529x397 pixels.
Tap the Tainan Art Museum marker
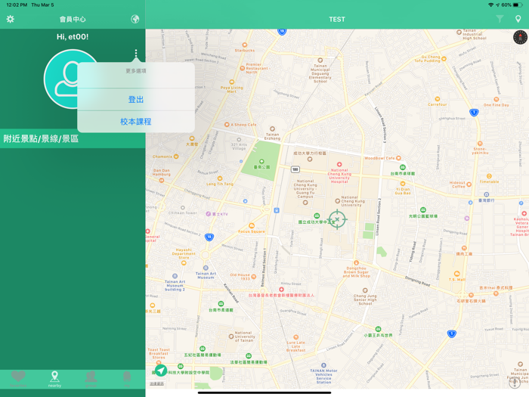point(206,268)
